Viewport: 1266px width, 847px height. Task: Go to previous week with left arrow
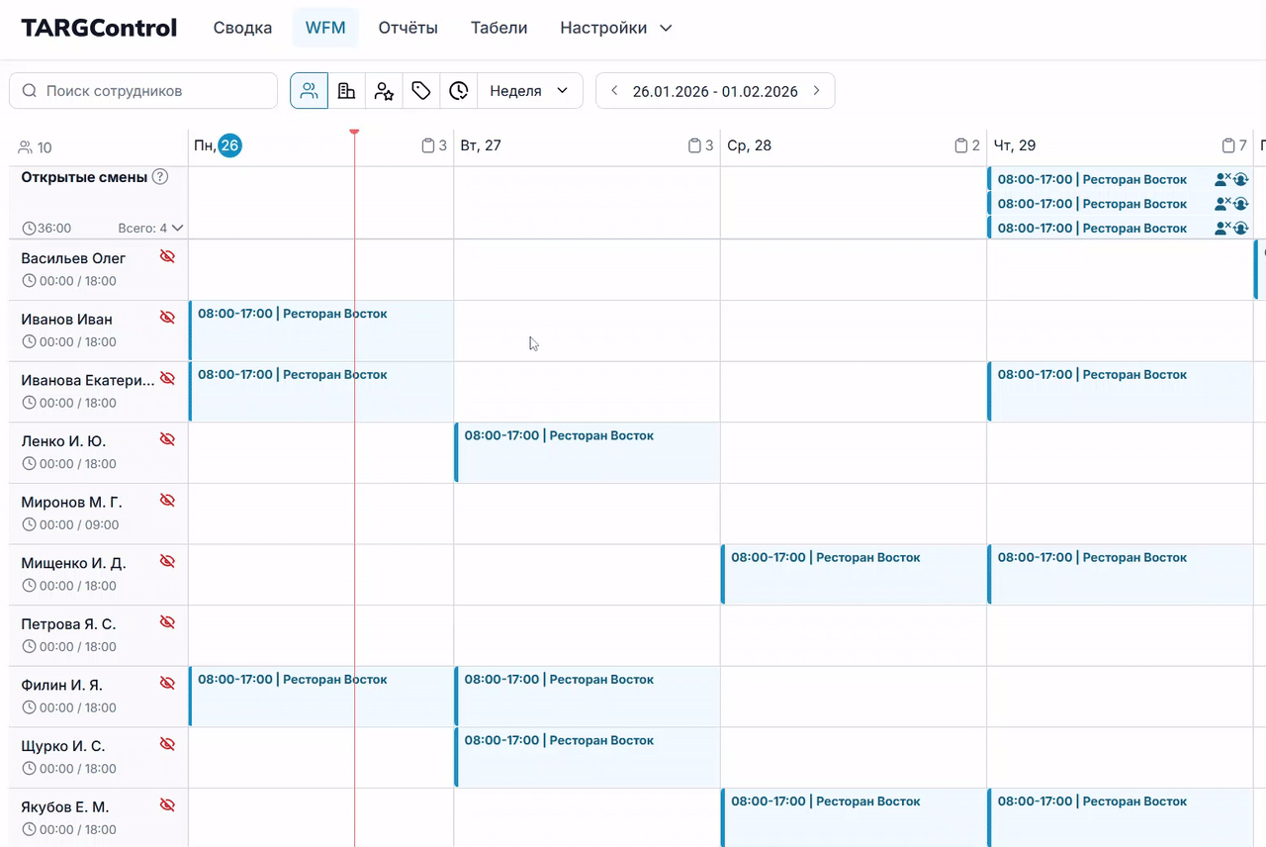614,91
